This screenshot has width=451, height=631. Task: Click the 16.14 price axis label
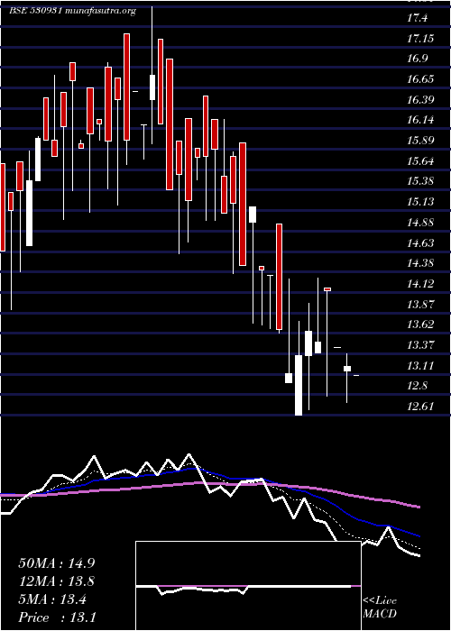(420, 120)
